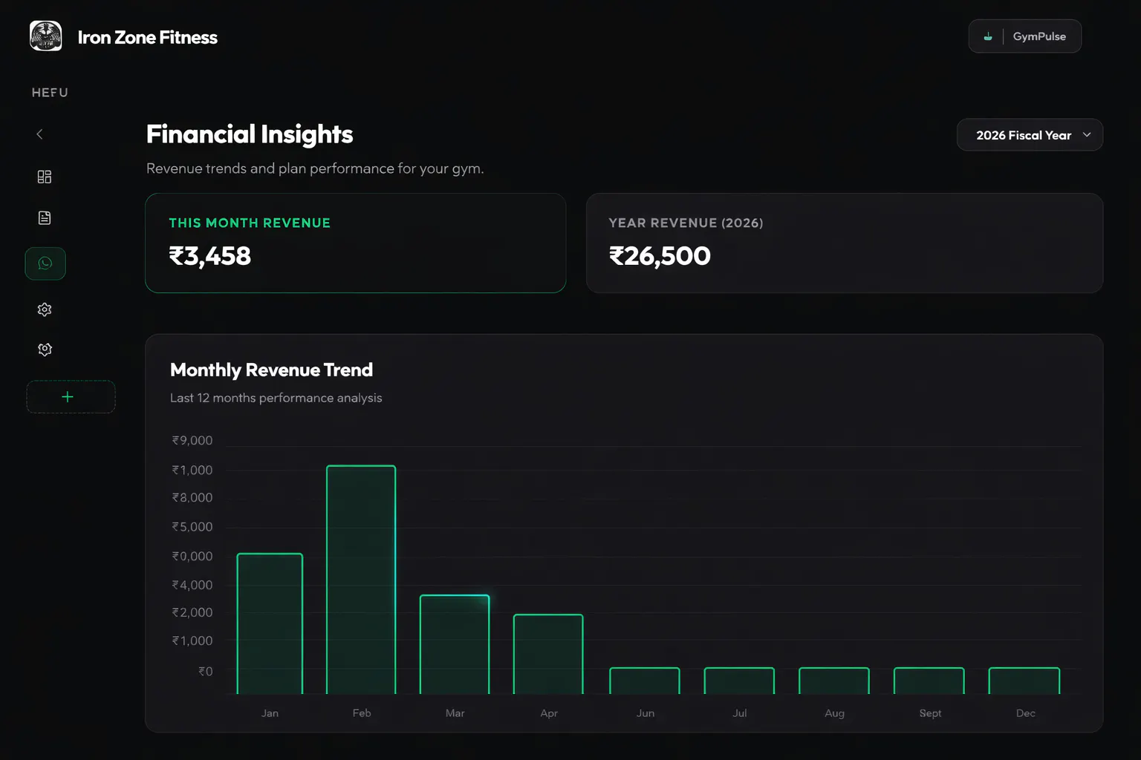
Task: Open the dashboard grid icon in sidebar
Action: click(x=45, y=177)
